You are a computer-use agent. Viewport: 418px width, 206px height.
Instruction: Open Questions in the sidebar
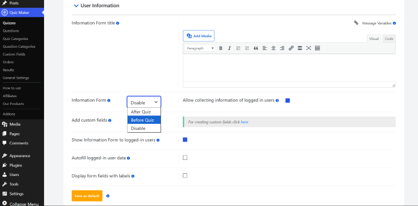click(x=11, y=31)
